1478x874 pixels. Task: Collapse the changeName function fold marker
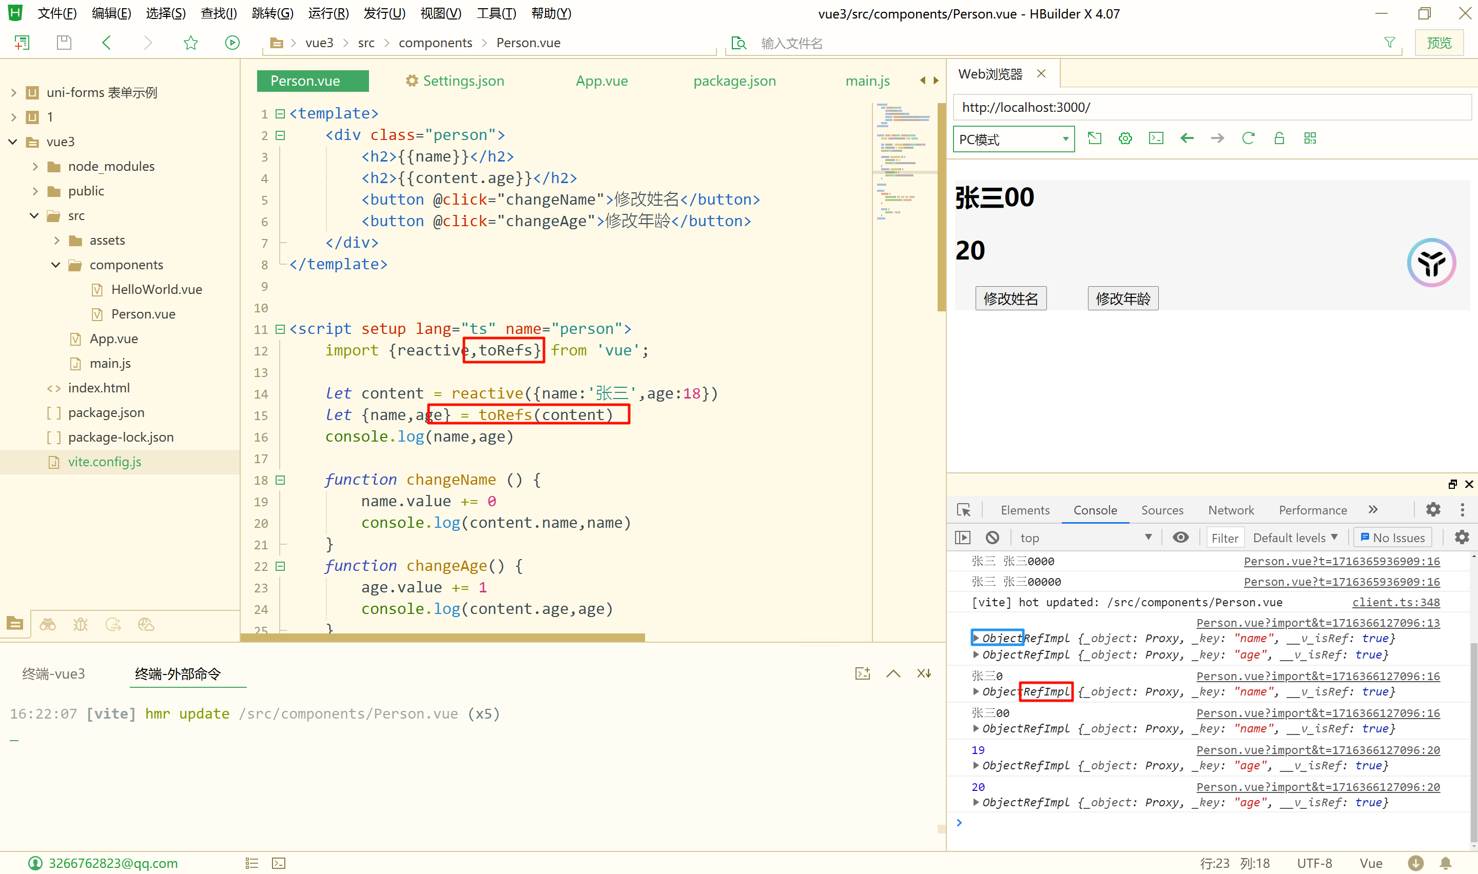(x=280, y=480)
